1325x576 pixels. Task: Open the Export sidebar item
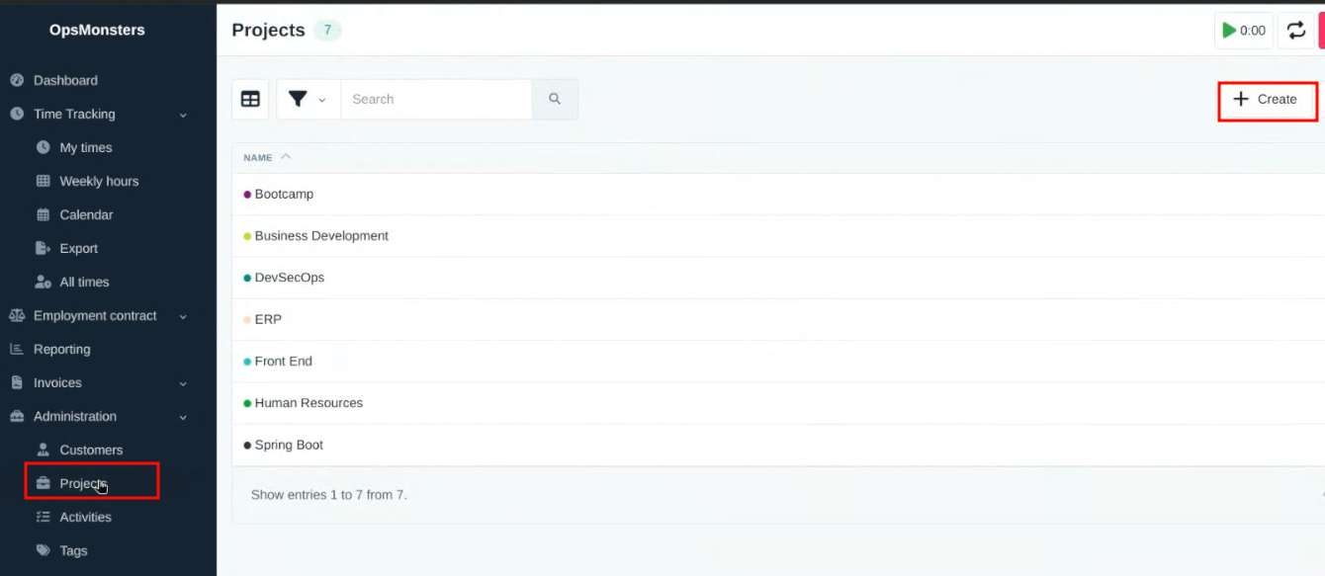tap(78, 248)
